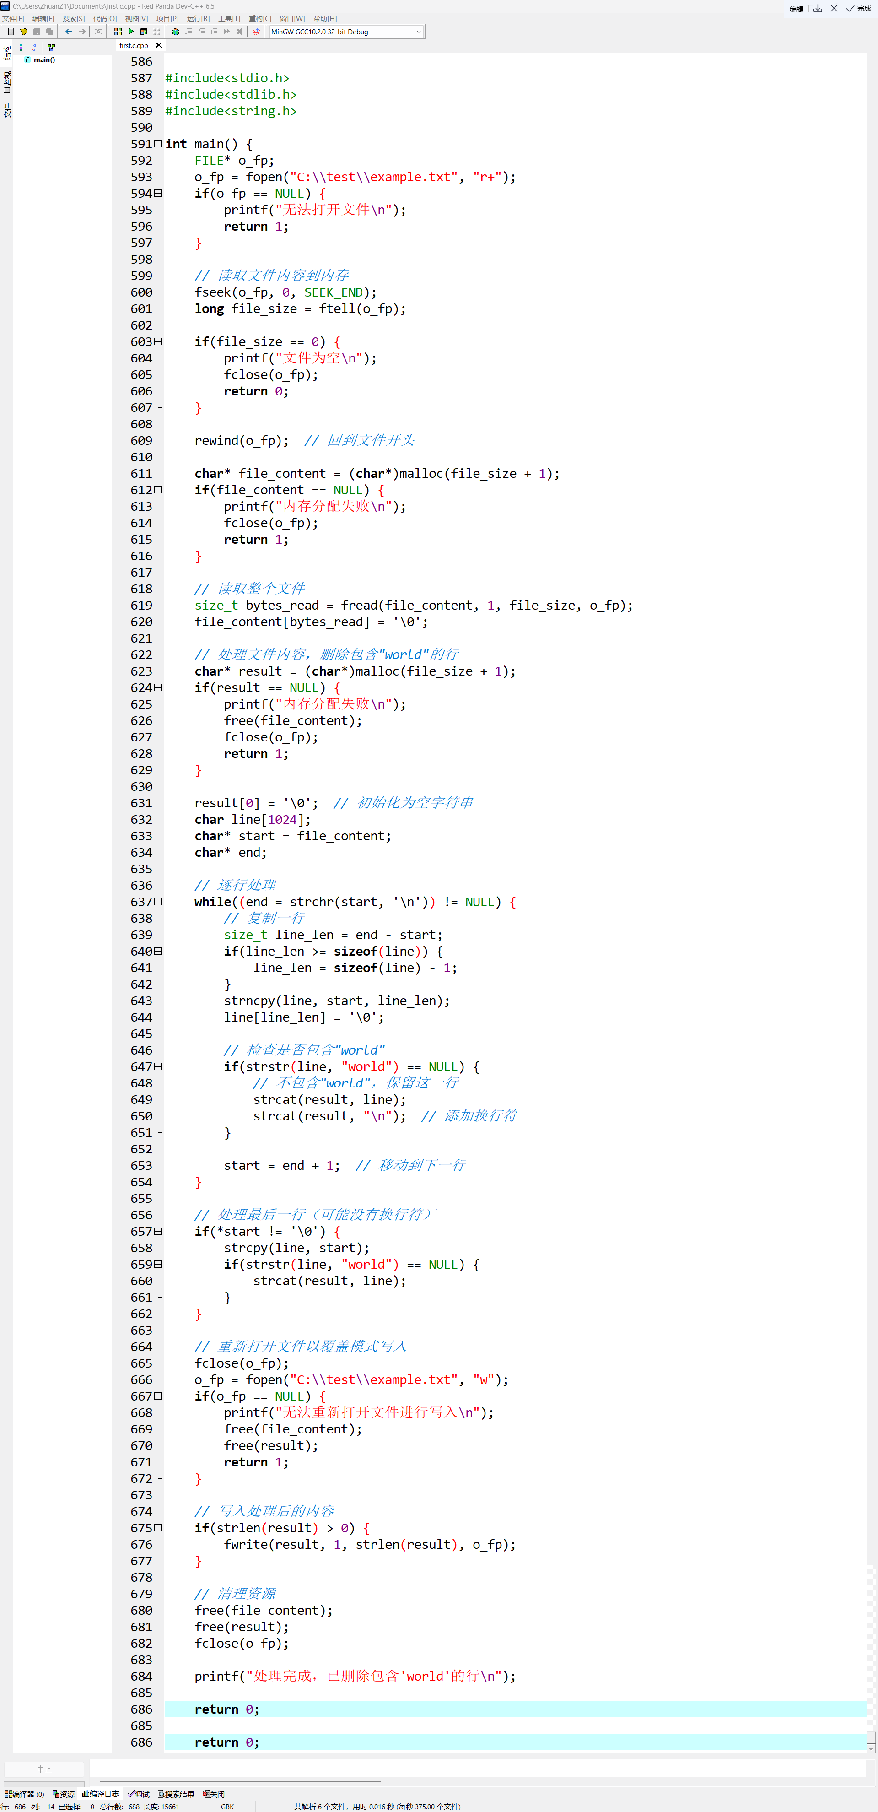The image size is (878, 1812).
Task: Open the 监视 vertical side tab
Action: coord(7,81)
